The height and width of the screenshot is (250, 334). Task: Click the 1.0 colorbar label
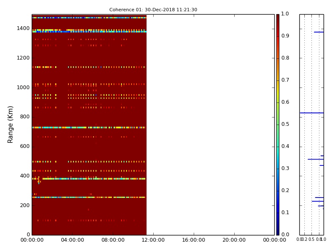285,14
